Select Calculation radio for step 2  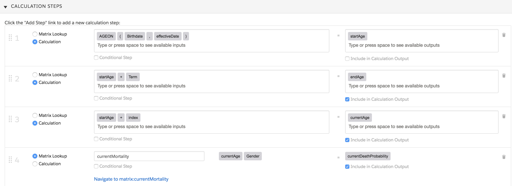pyautogui.click(x=35, y=82)
